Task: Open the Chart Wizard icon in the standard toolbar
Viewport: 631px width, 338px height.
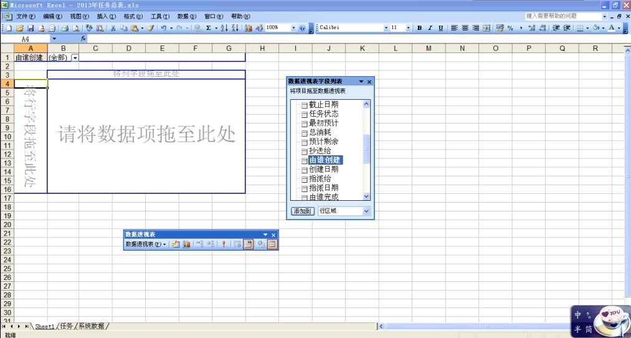Action: (x=249, y=28)
